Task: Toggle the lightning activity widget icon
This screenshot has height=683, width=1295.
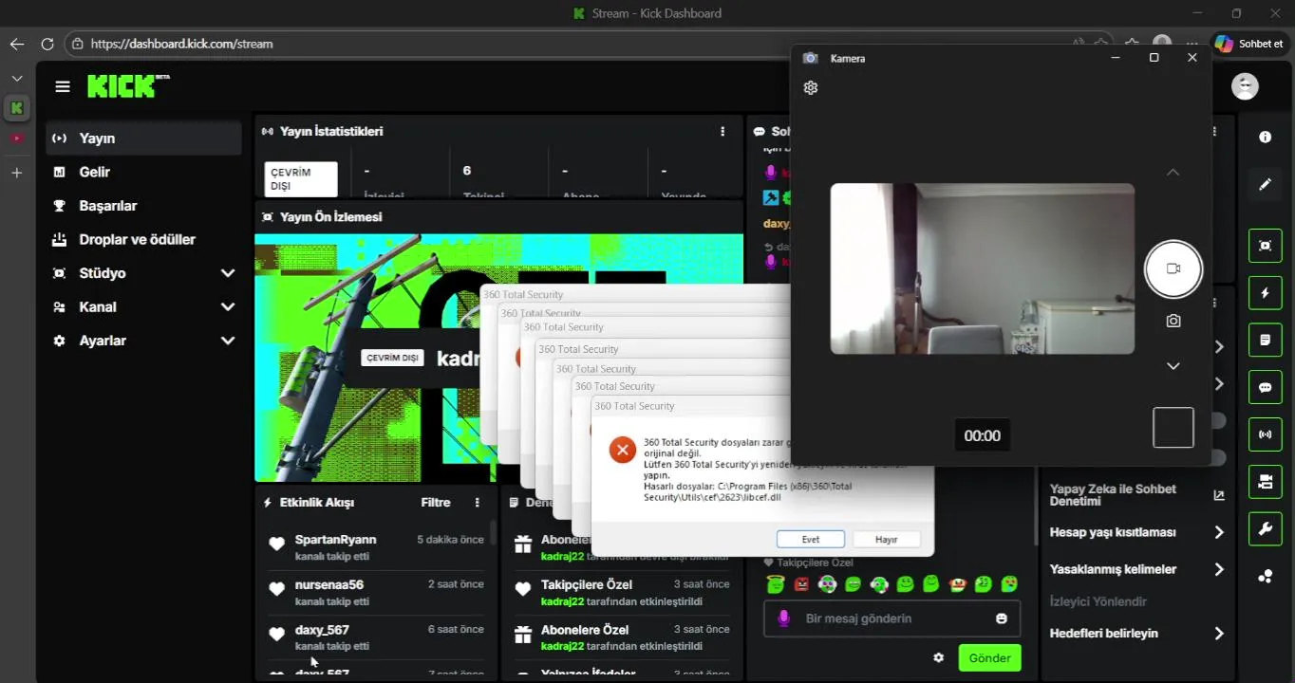Action: [1265, 293]
